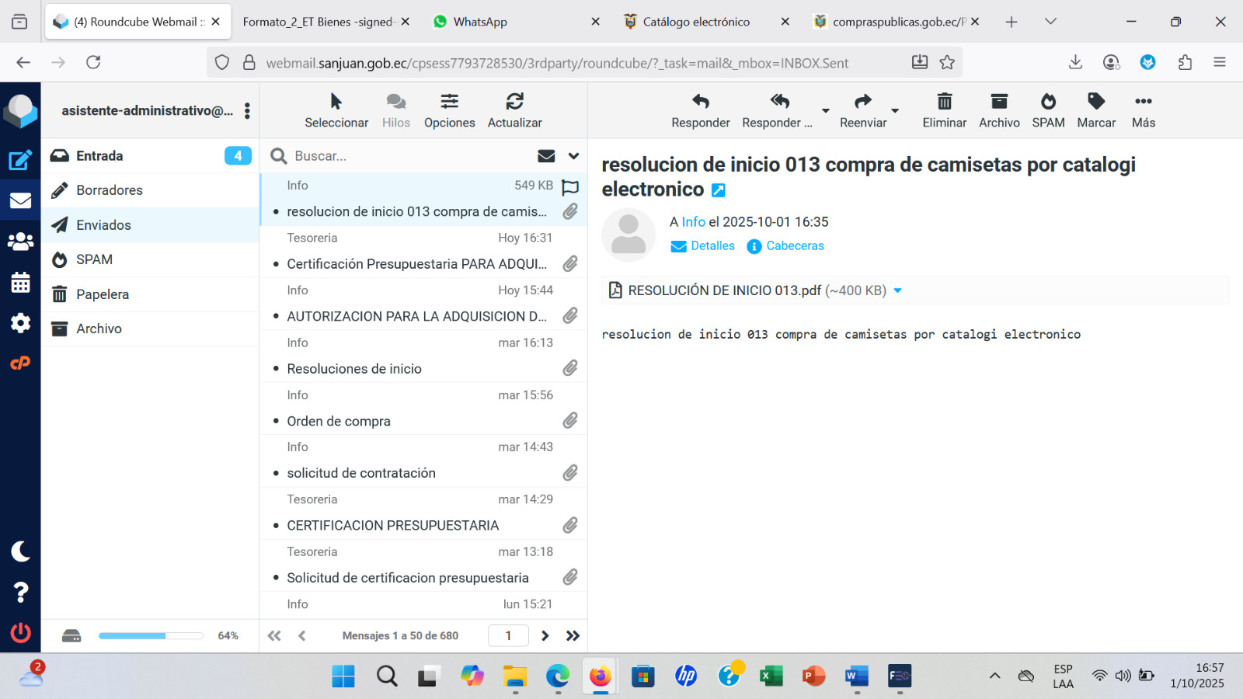Viewport: 1243px width, 699px height.
Task: Expand Responder a todos dropdown arrow
Action: [x=826, y=111]
